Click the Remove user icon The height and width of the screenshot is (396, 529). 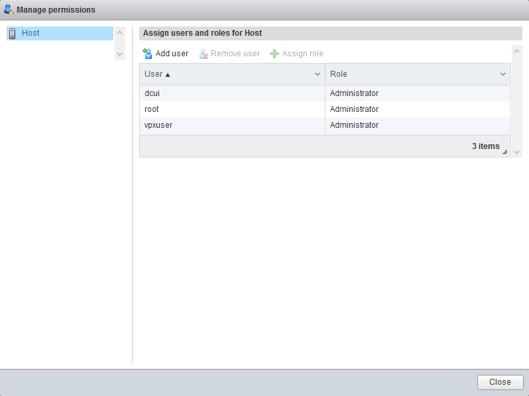tap(204, 54)
